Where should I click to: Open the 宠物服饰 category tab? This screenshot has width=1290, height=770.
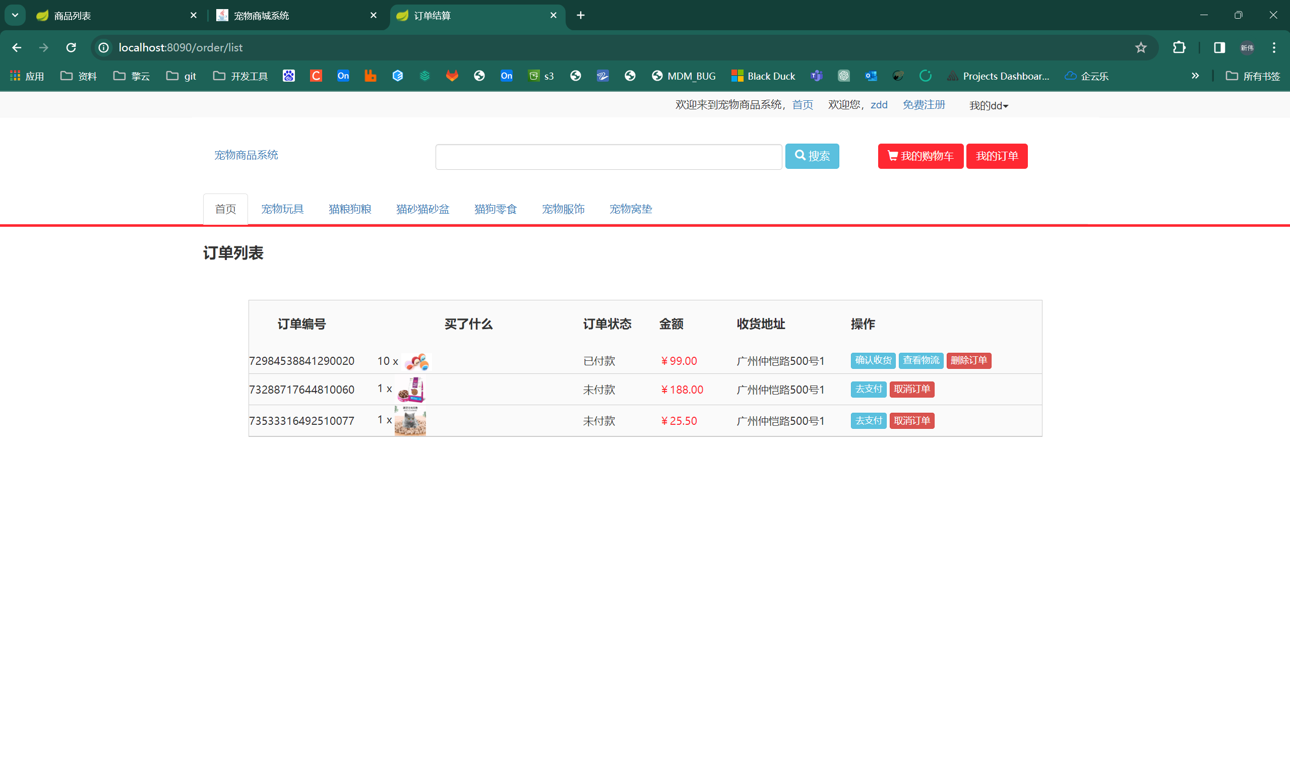coord(563,209)
